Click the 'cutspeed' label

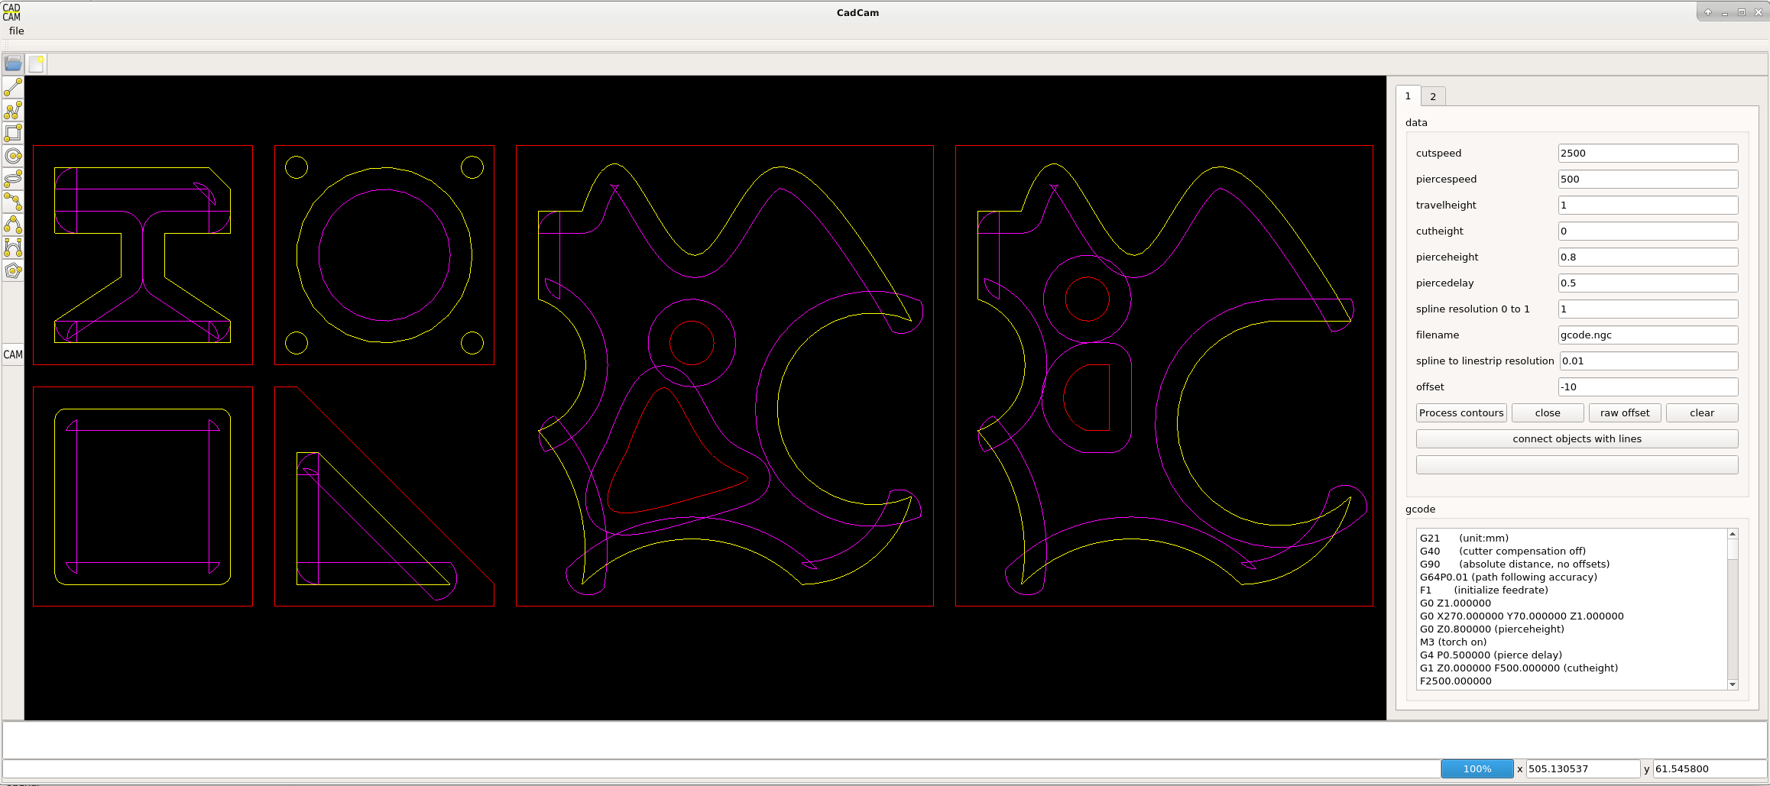1438,153
